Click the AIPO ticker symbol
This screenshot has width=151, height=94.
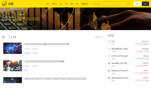(x=114, y=73)
